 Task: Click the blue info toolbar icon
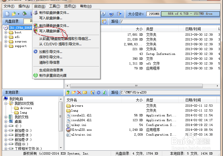pos(103,14)
